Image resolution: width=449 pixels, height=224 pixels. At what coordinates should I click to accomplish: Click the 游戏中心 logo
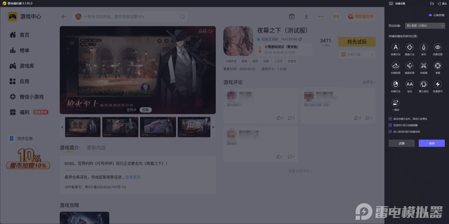point(24,16)
